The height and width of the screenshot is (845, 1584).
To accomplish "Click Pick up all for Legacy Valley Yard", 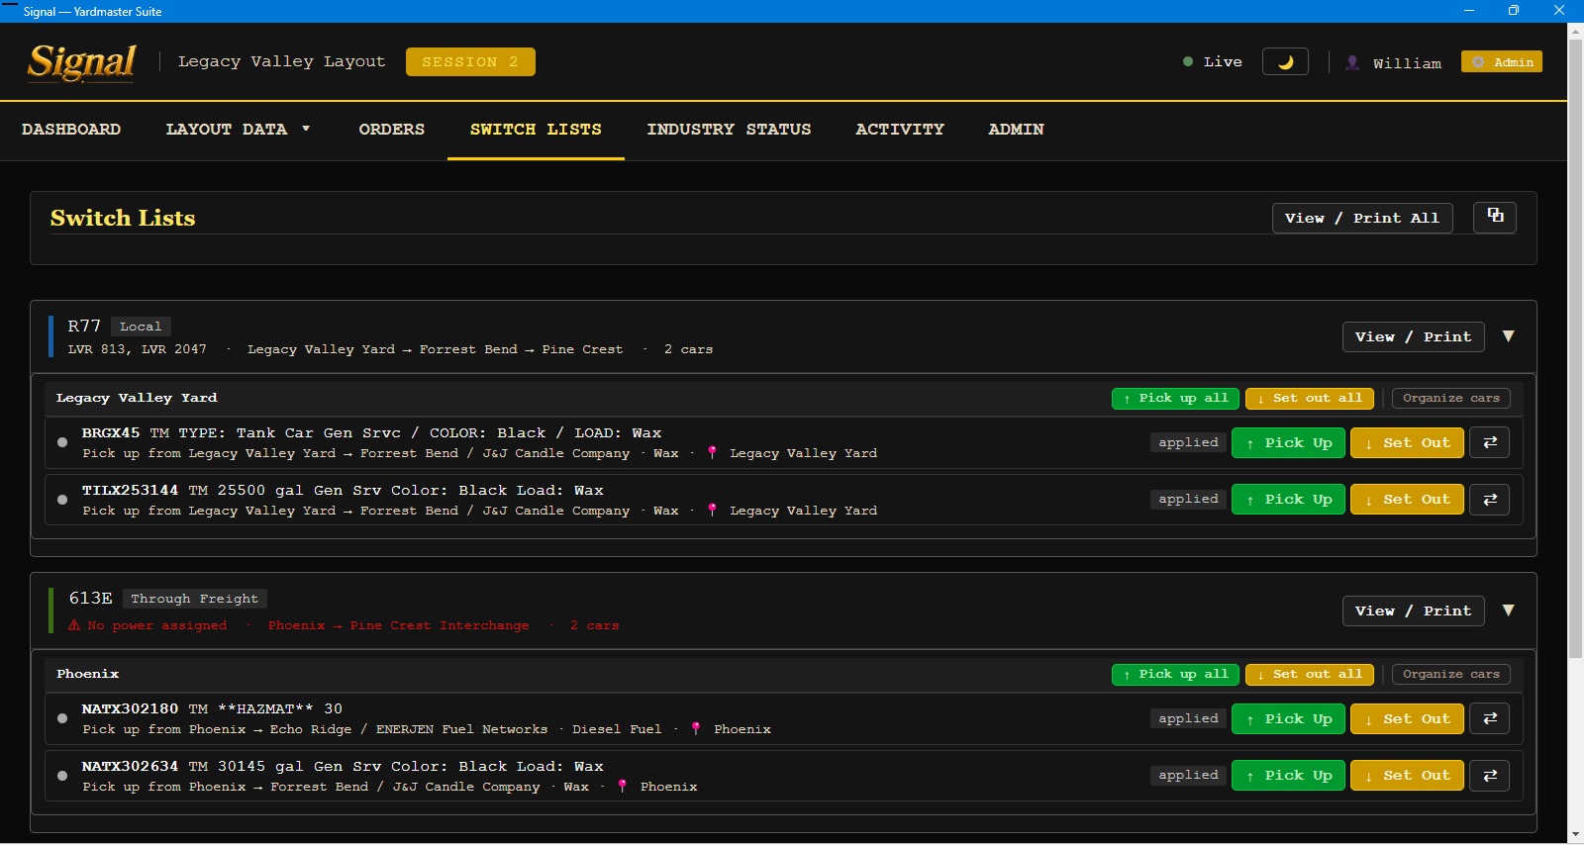I will click(1175, 398).
